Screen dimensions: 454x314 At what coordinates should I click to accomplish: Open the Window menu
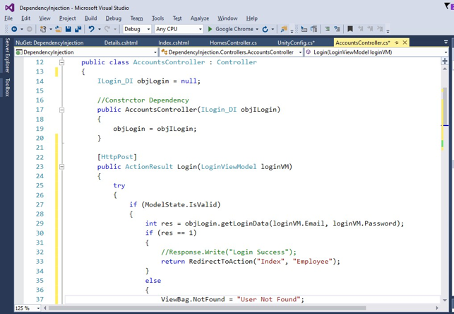227,18
